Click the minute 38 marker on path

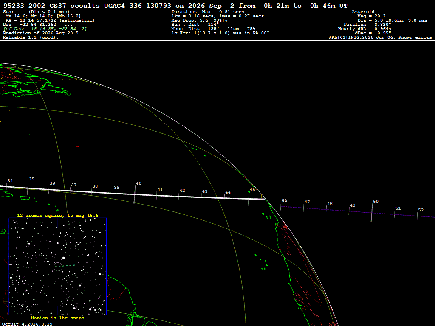point(92,192)
